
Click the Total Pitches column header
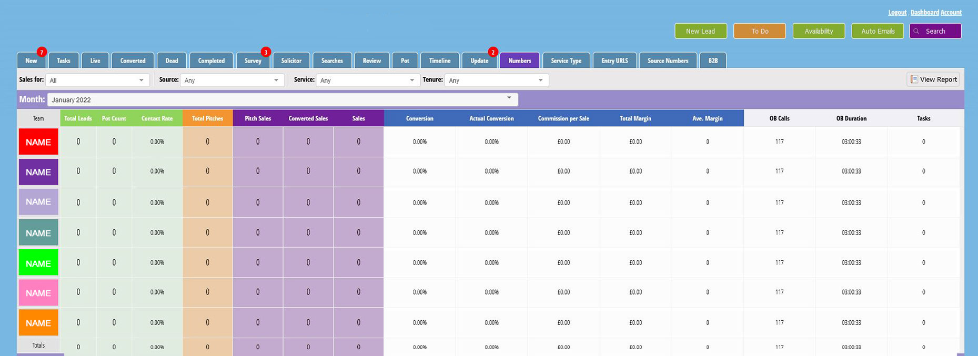(207, 118)
